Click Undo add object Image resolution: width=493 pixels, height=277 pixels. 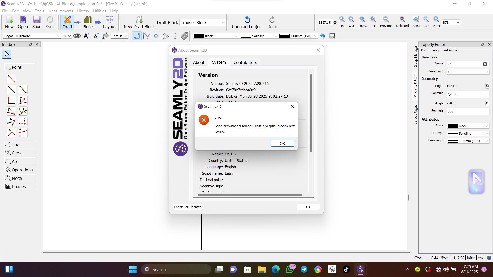point(247,22)
